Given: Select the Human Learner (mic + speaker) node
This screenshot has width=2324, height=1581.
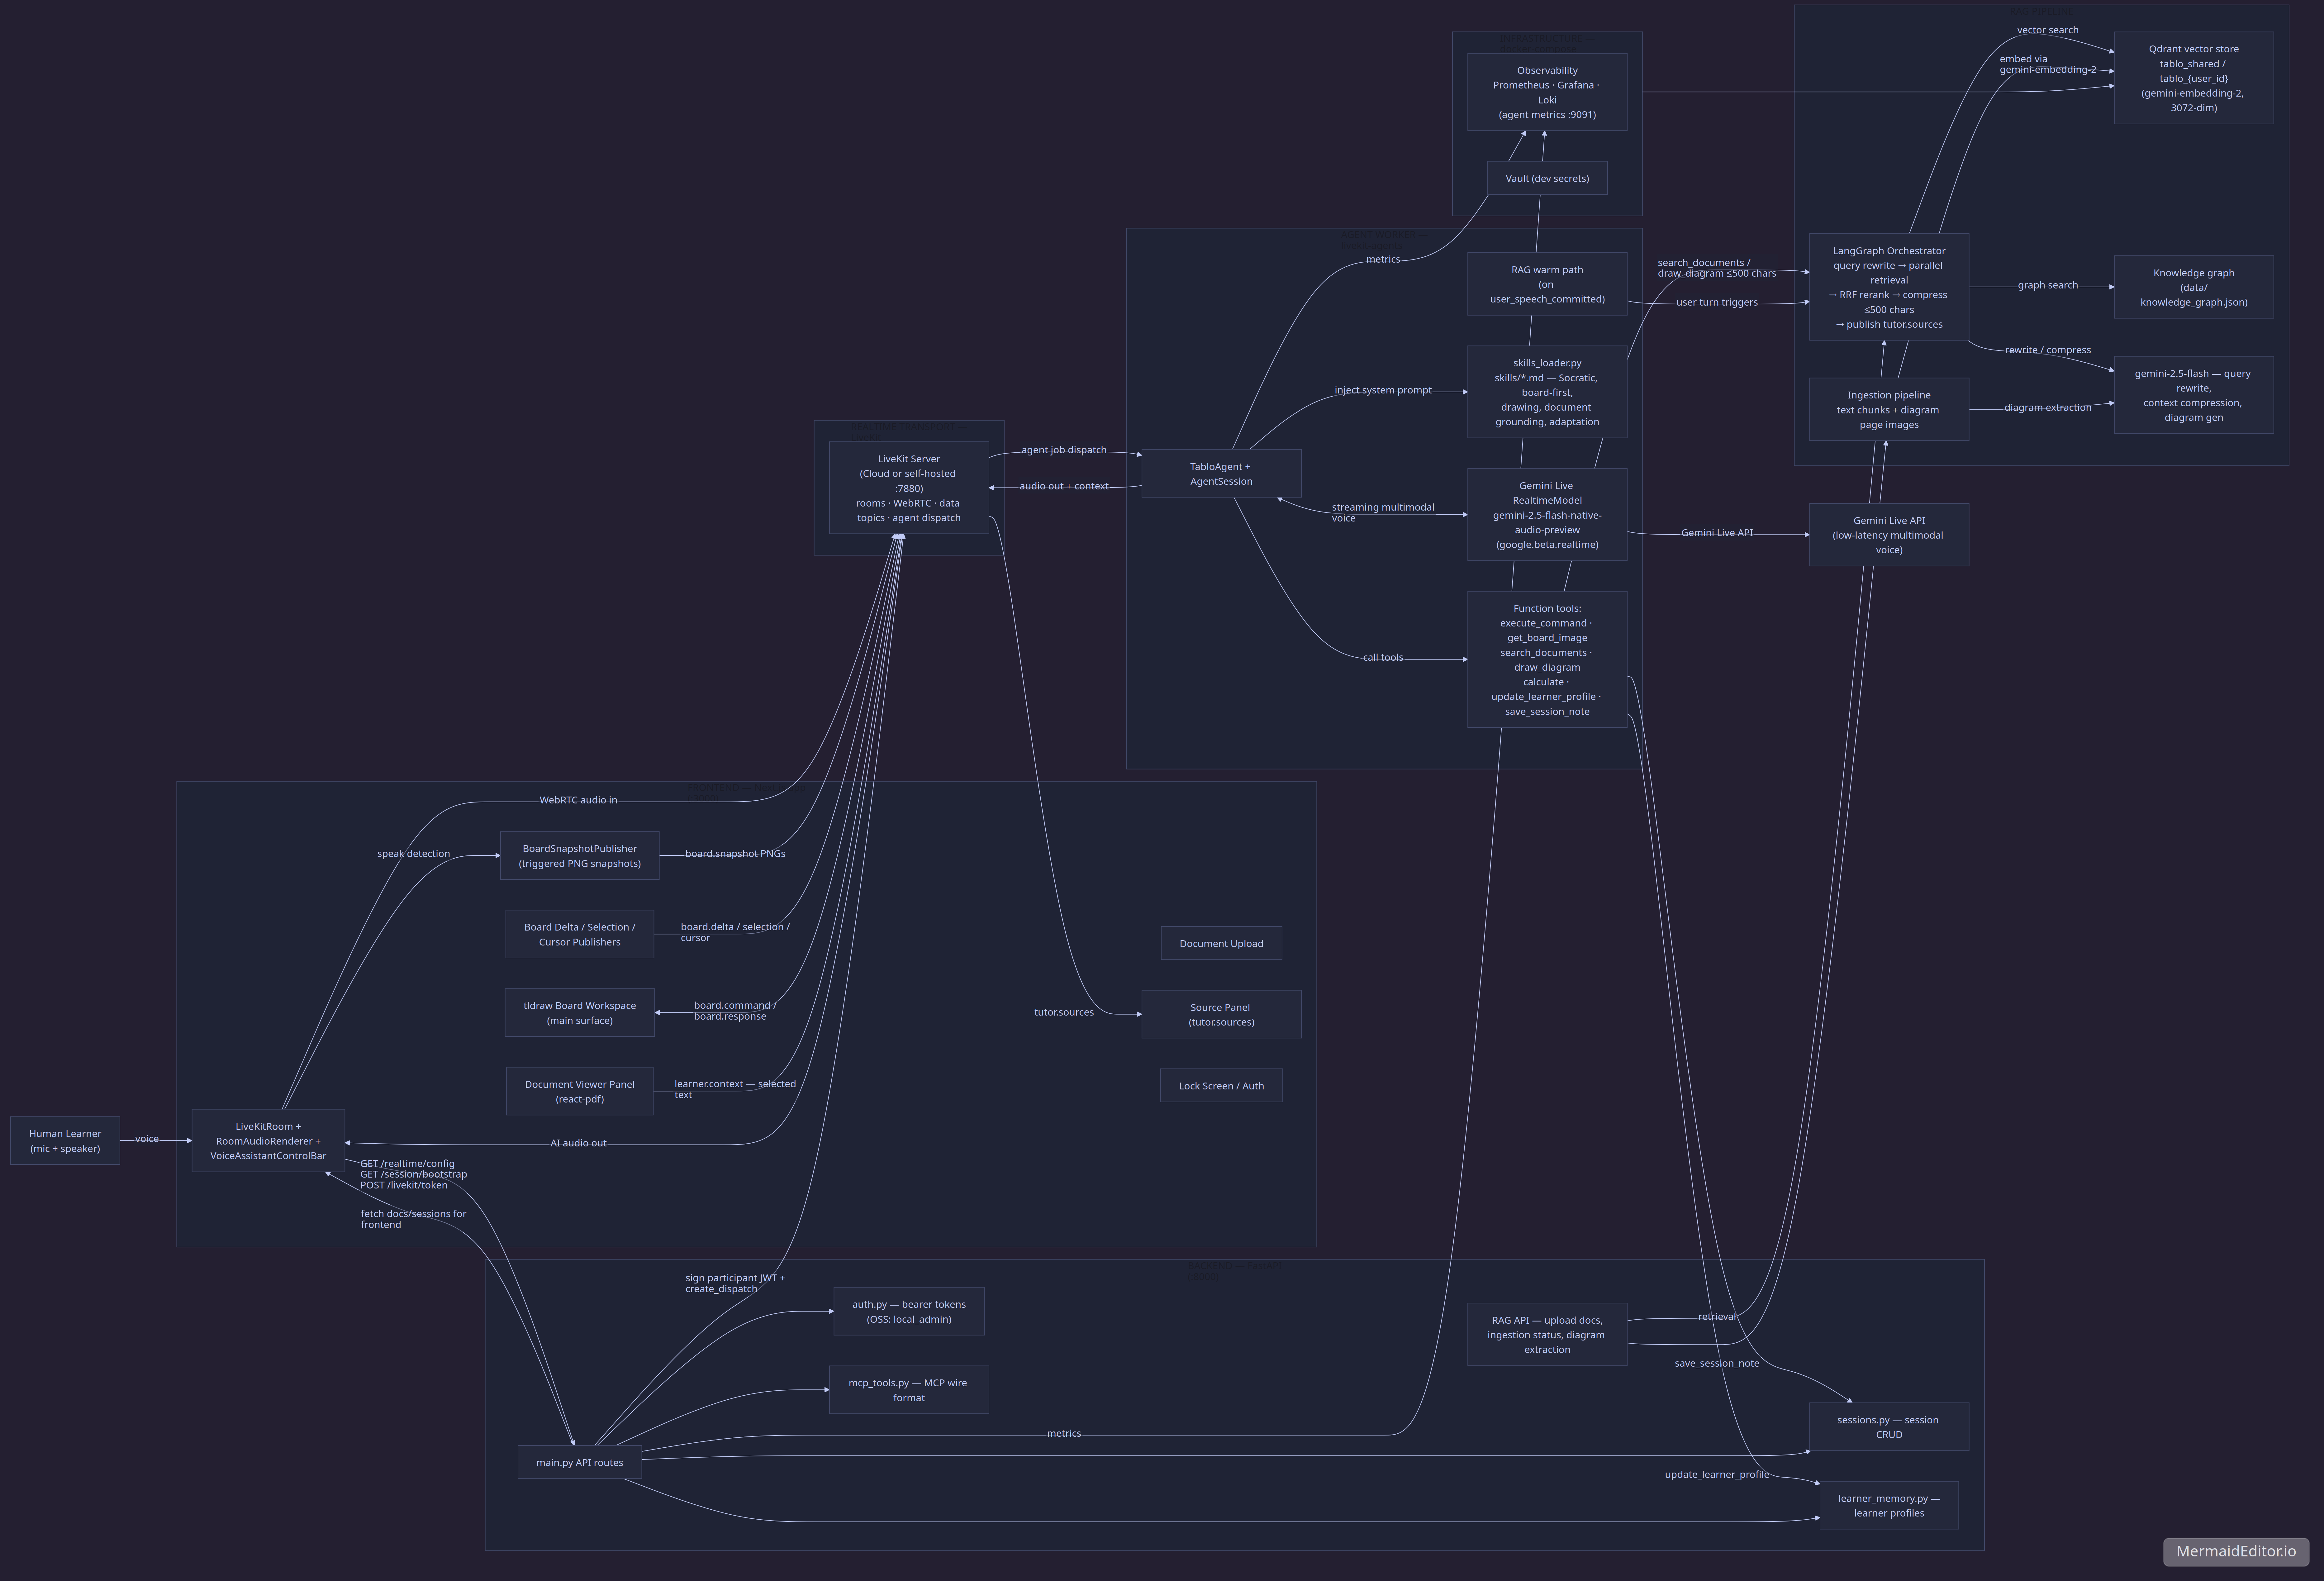Looking at the screenshot, I should point(65,1140).
